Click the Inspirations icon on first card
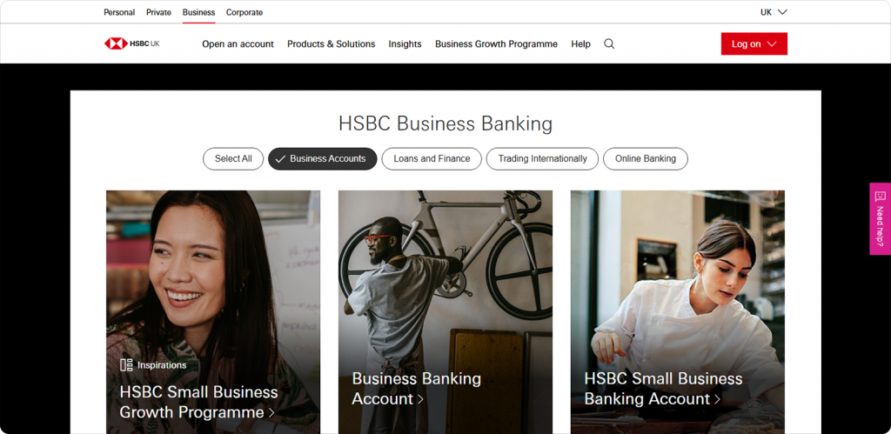 point(126,364)
